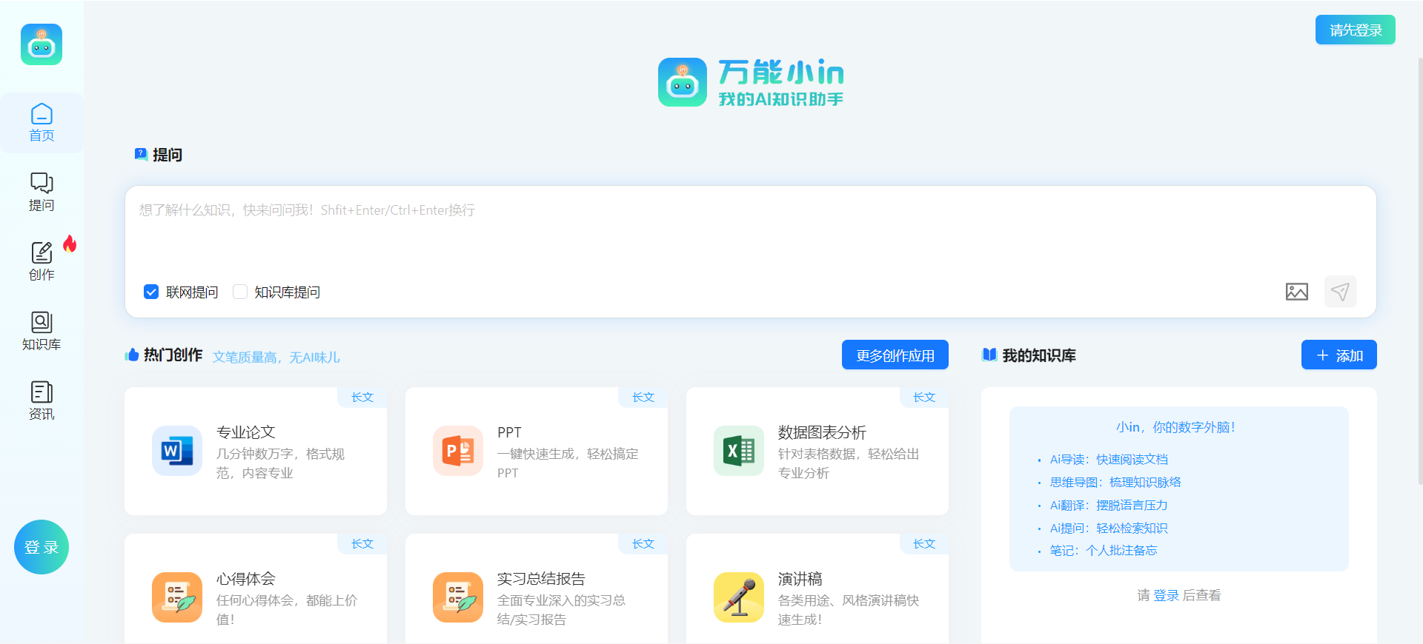The width and height of the screenshot is (1423, 644).
Task: Click the image upload icon
Action: [x=1296, y=292]
